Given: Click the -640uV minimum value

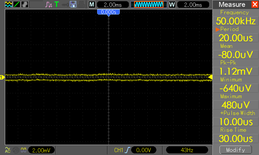Looking at the screenshot, I should [x=236, y=88].
